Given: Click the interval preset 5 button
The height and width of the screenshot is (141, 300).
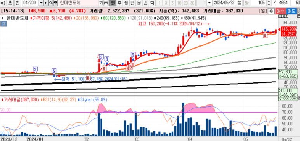Looking at the screenshot, I should tap(173, 3).
